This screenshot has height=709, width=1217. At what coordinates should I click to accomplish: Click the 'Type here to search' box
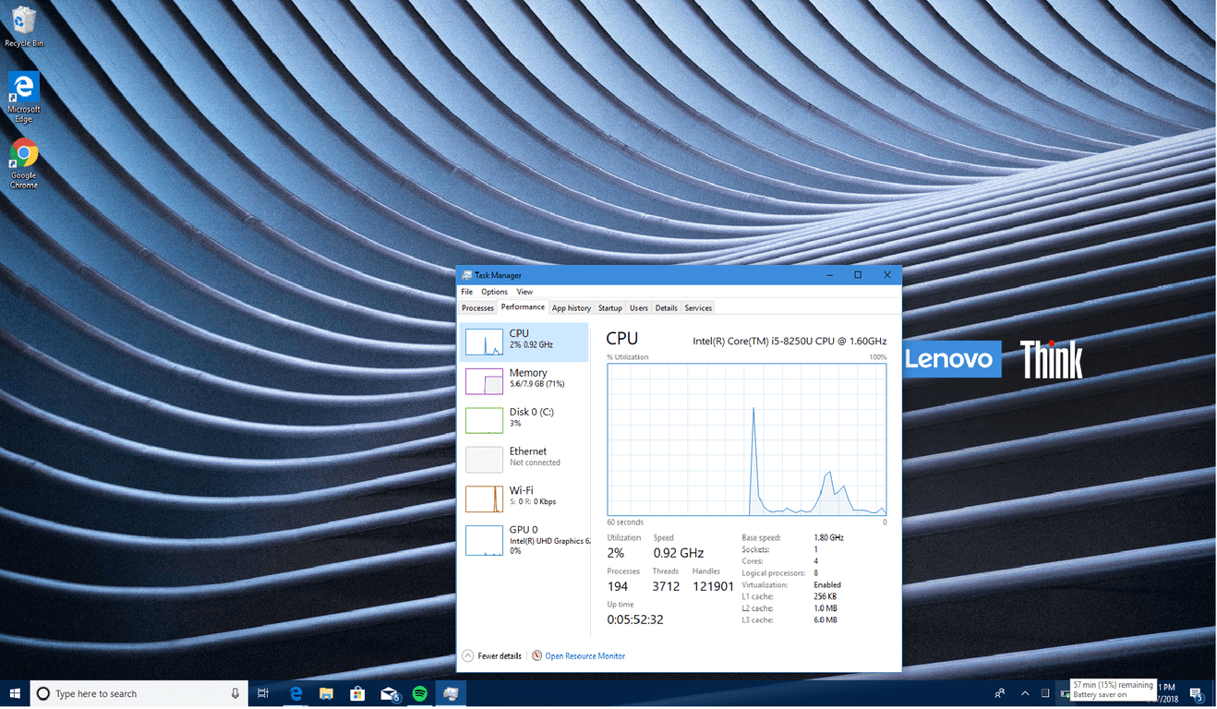(x=139, y=693)
